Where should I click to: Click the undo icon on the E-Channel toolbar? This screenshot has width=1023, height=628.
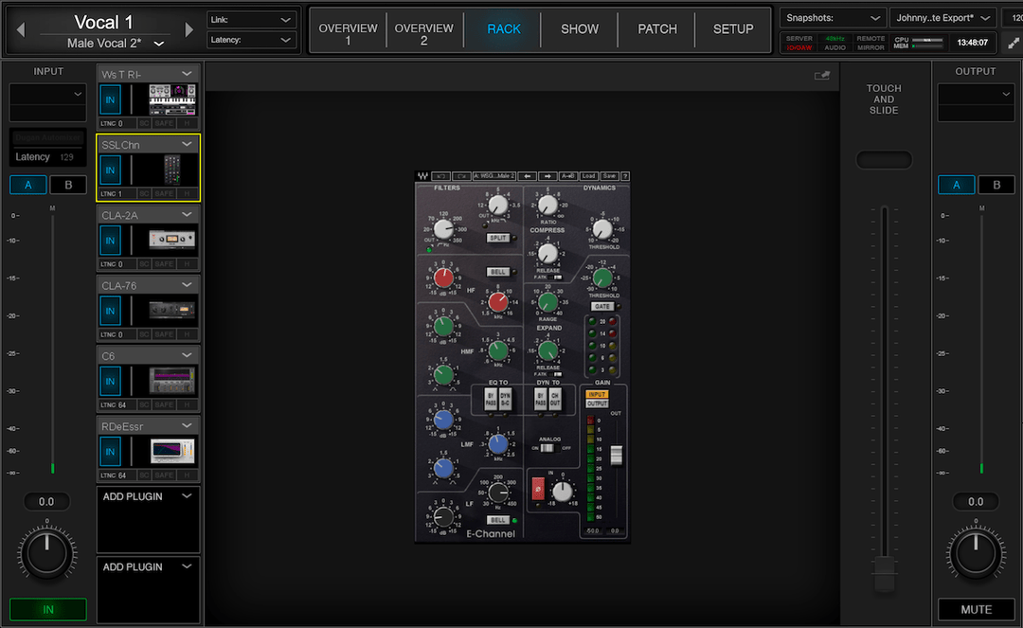point(440,176)
